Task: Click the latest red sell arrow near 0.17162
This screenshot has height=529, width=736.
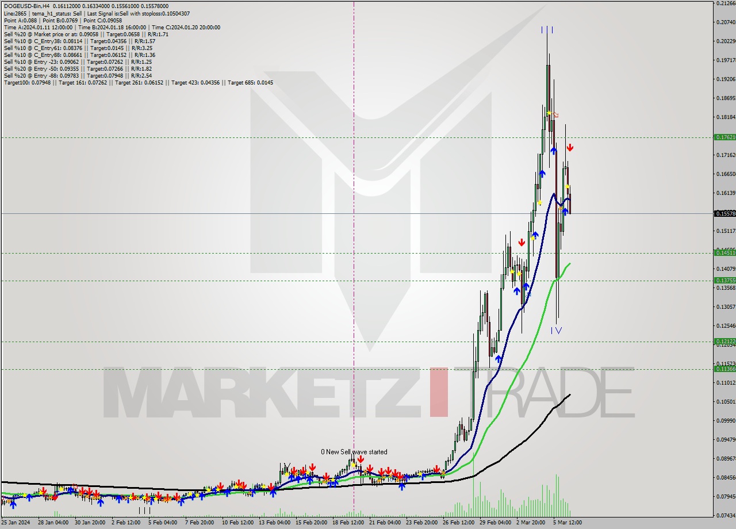Action: pyautogui.click(x=570, y=148)
